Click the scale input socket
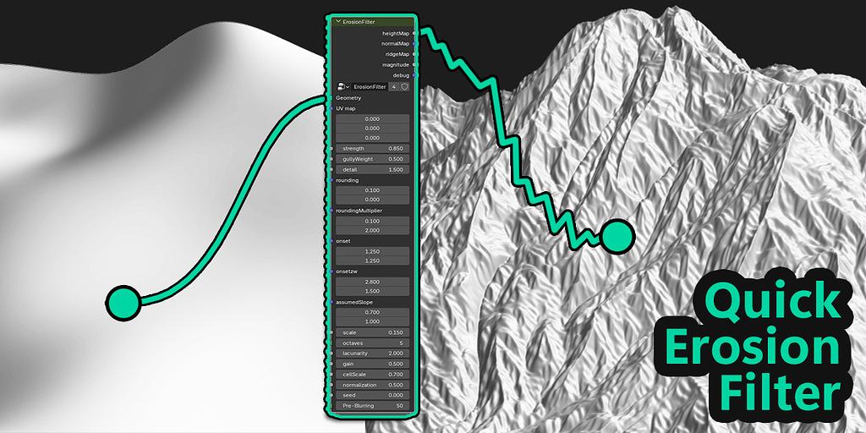This screenshot has height=433, width=866. (331, 333)
